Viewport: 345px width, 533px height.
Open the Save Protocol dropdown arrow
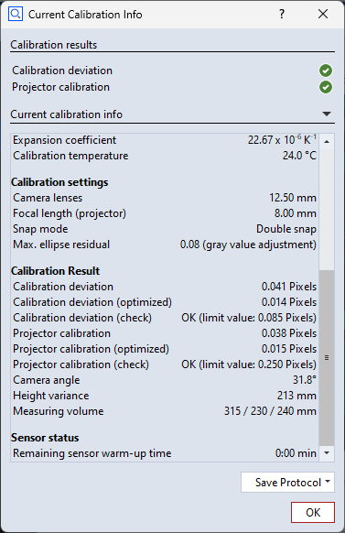coord(328,482)
